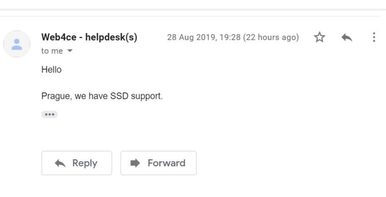Click the 'Hello' greeting line
The height and width of the screenshot is (197, 386).
pos(51,70)
